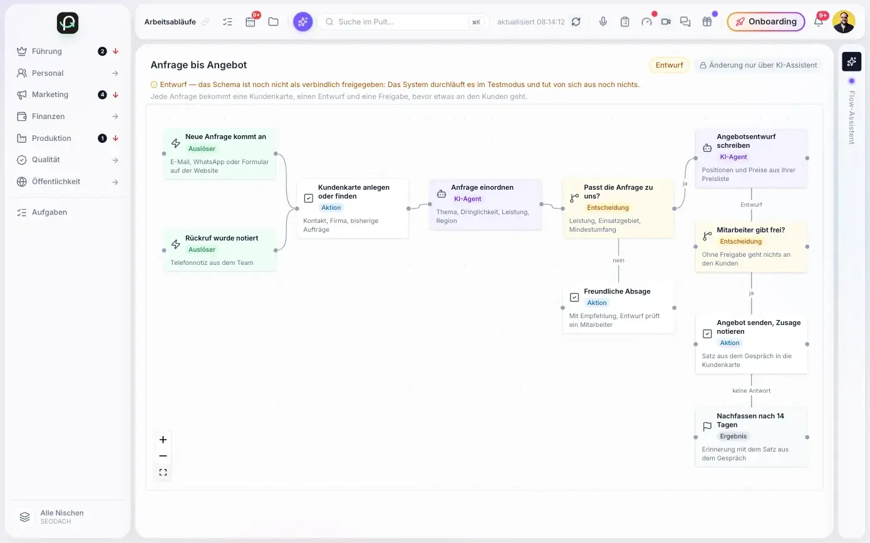Expand the Marketing sidebar section
This screenshot has height=543, width=870.
[x=68, y=95]
